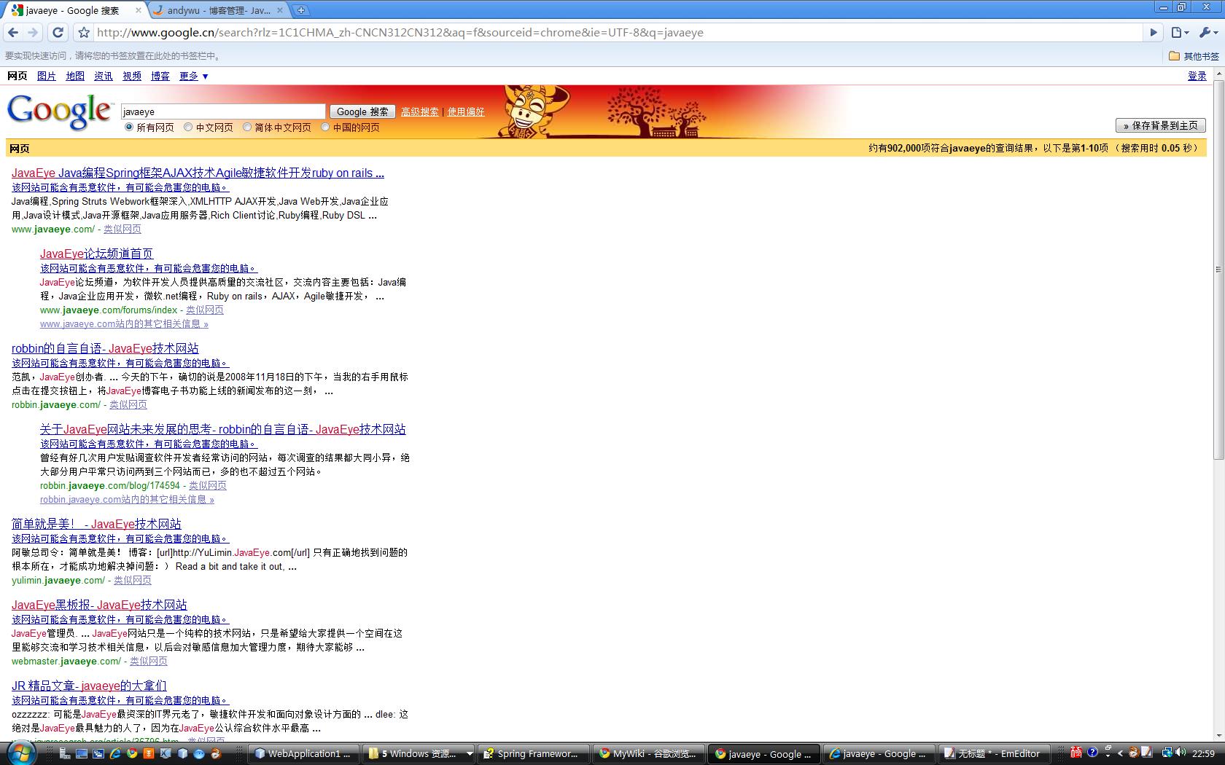The height and width of the screenshot is (765, 1225).
Task: Click the vertical page scrollbar
Action: coord(1218,270)
